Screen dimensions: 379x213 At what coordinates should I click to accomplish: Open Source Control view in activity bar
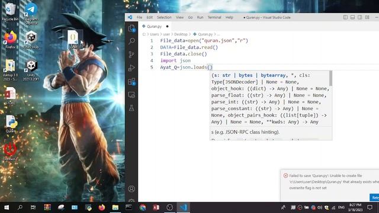click(x=131, y=54)
